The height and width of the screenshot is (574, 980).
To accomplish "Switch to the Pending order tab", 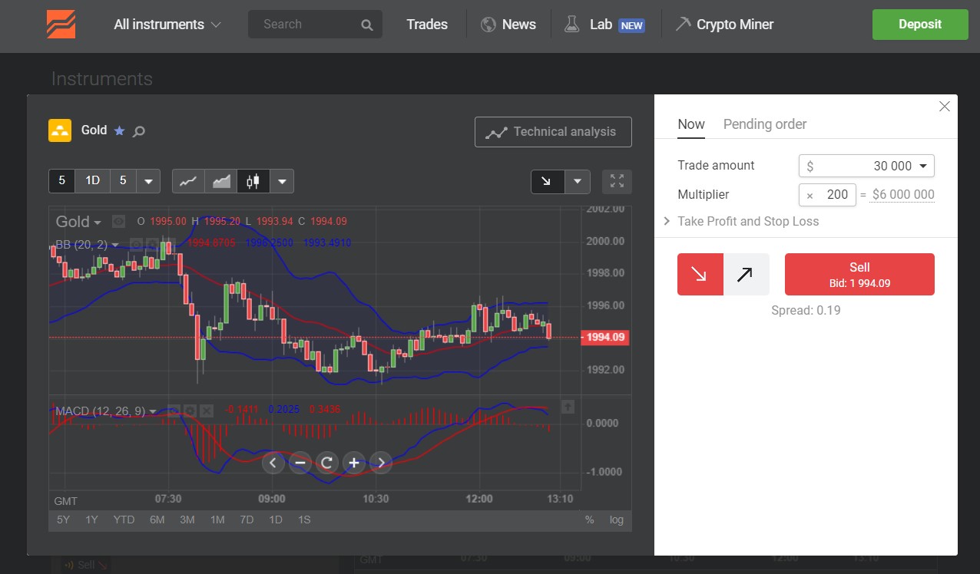I will click(x=765, y=124).
